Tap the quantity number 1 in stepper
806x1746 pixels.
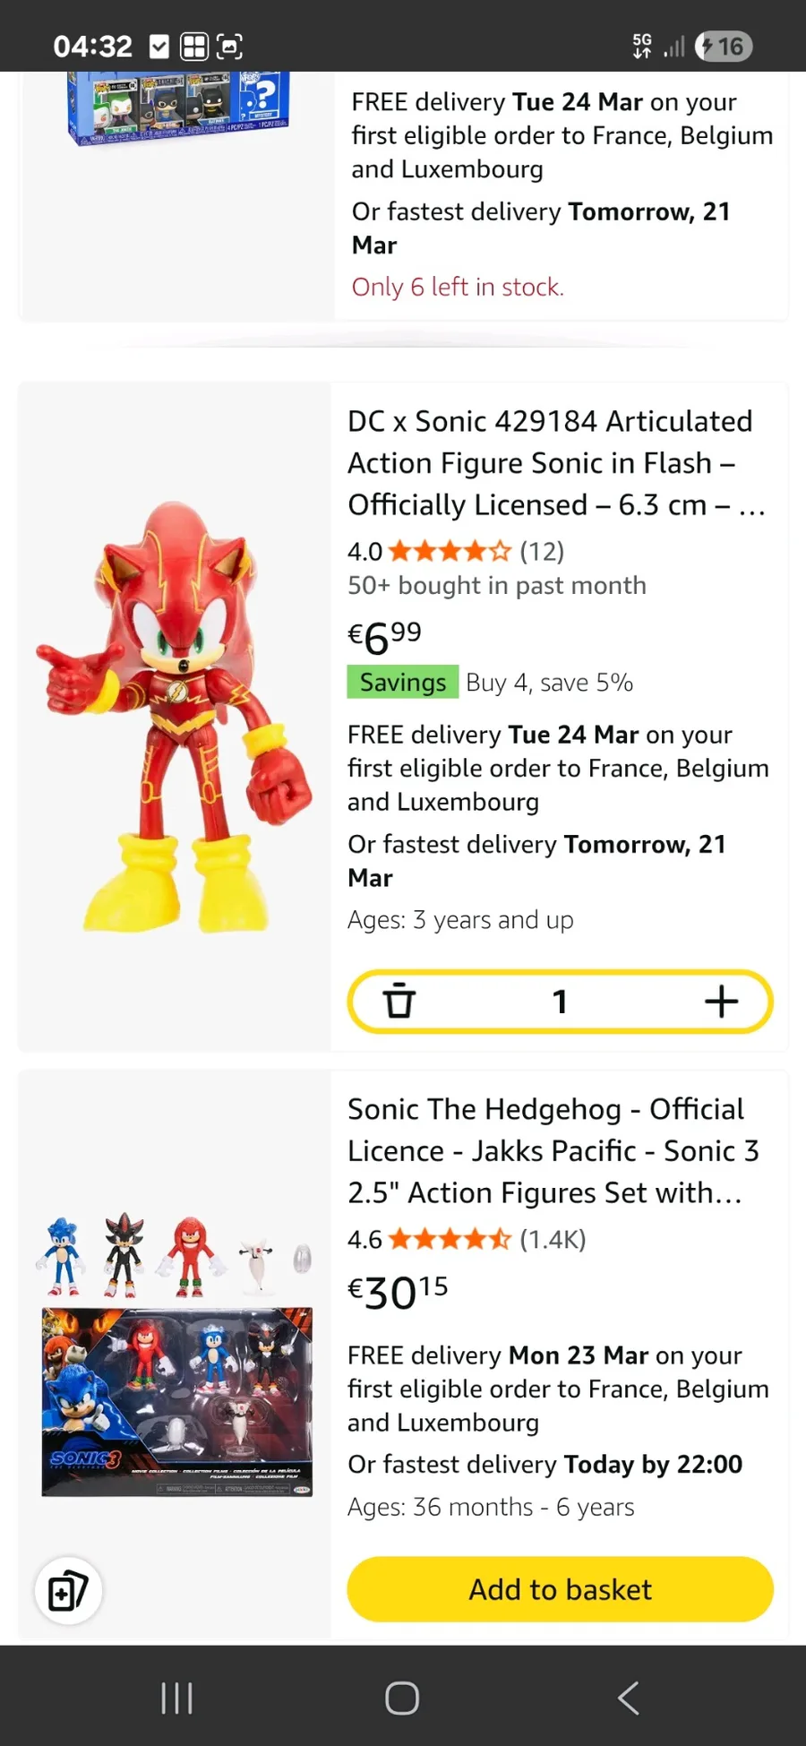560,1002
